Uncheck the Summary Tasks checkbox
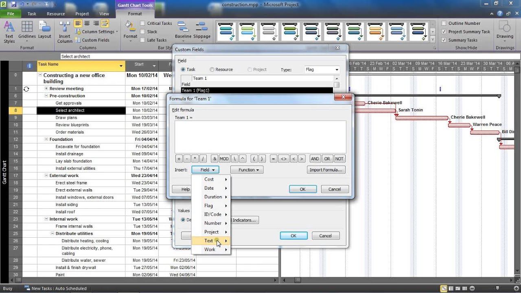Image resolution: width=521 pixels, height=293 pixels. coord(444,40)
